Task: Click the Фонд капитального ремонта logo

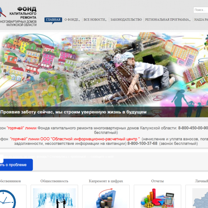Action: (18, 16)
